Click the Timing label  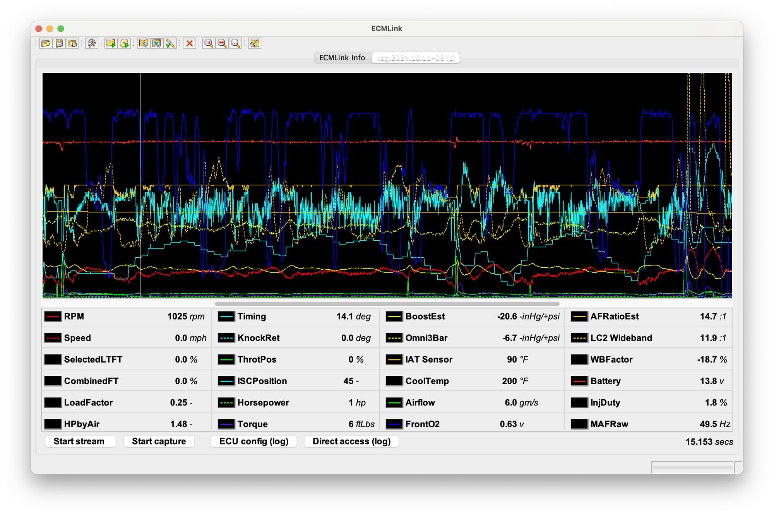tap(252, 317)
